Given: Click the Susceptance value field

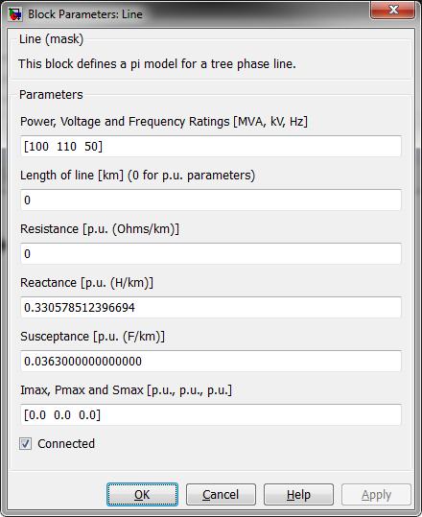Looking at the screenshot, I should click(x=211, y=361).
